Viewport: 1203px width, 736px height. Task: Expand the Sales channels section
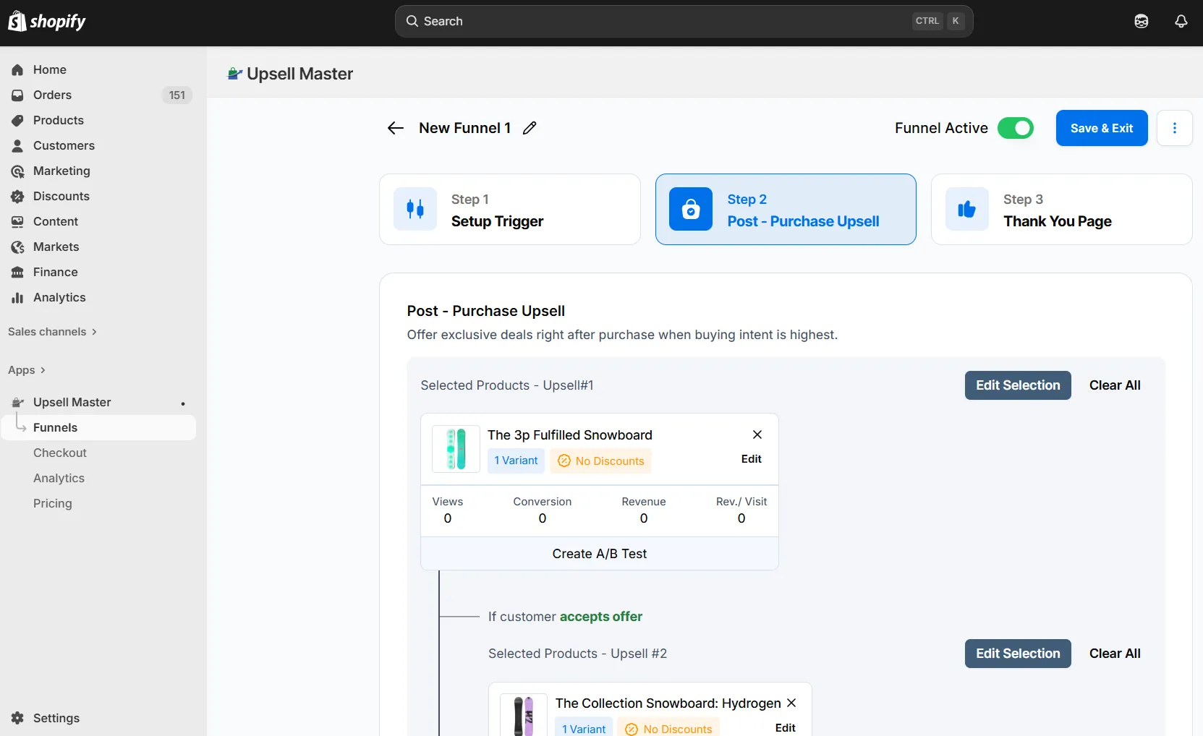point(51,331)
